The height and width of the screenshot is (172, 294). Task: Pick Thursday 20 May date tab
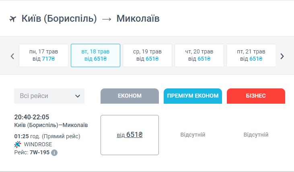(199, 55)
